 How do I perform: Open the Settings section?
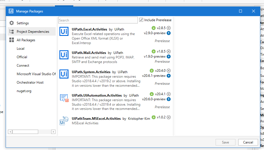(x=32, y=23)
